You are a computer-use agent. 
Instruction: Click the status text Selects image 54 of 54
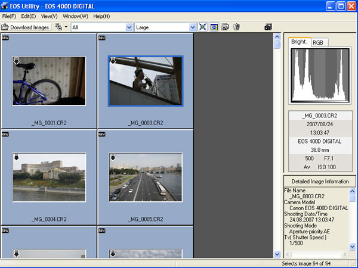306,264
